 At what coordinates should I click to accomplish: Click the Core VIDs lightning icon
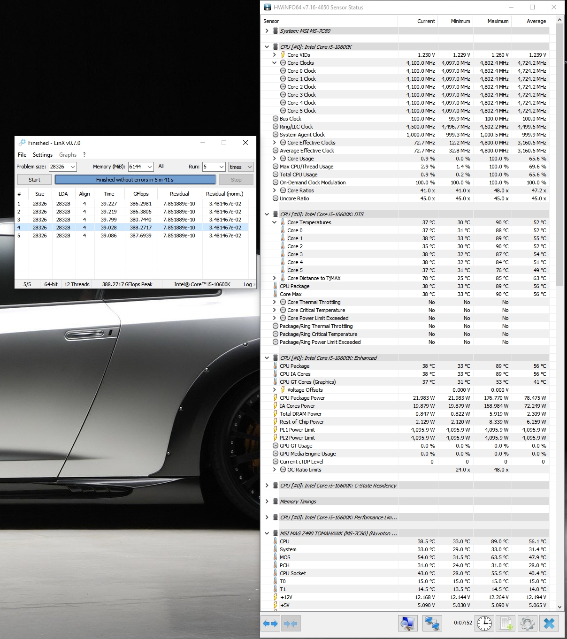[x=283, y=55]
